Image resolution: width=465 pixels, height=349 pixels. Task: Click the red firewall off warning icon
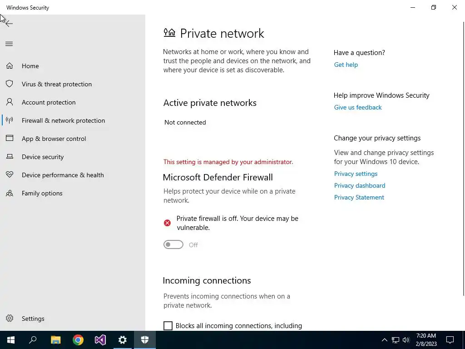point(167,223)
